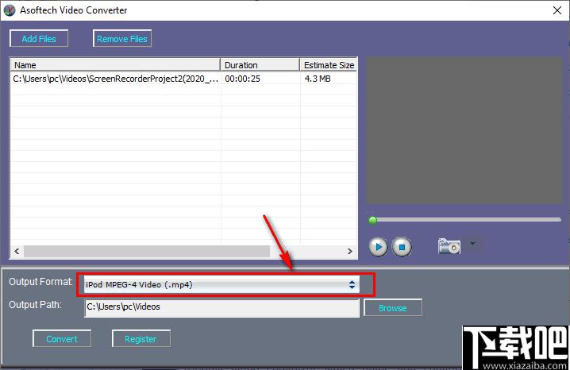Click the Duration column header
Viewport: 570px width, 370px height.
point(260,65)
